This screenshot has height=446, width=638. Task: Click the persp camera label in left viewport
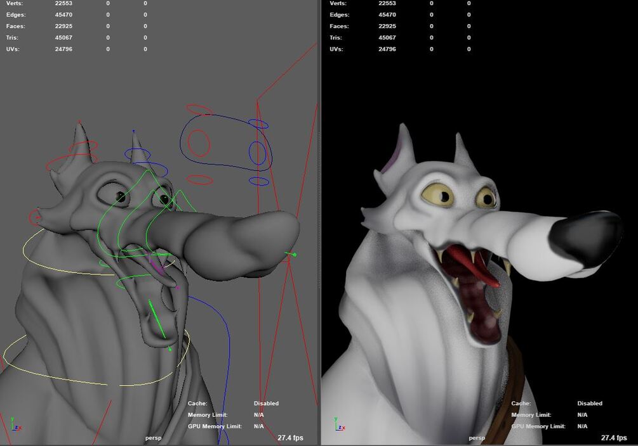point(154,437)
